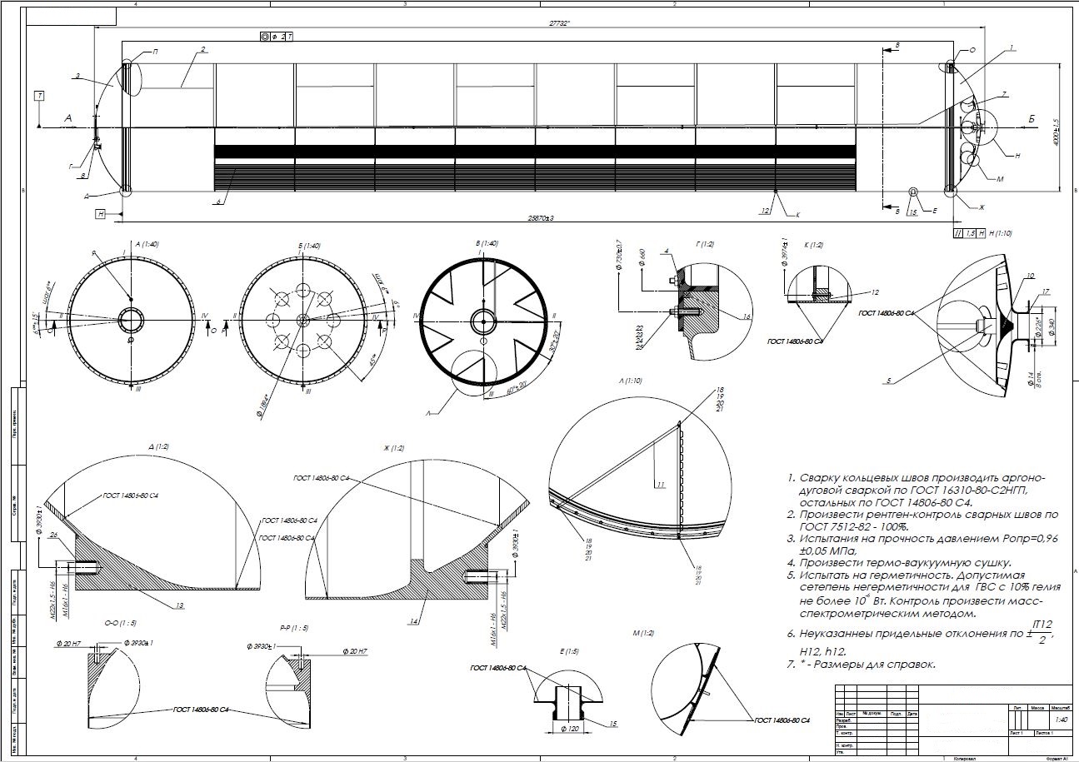
Task: Click the "Пров." row in the title block
Action: [x=841, y=726]
